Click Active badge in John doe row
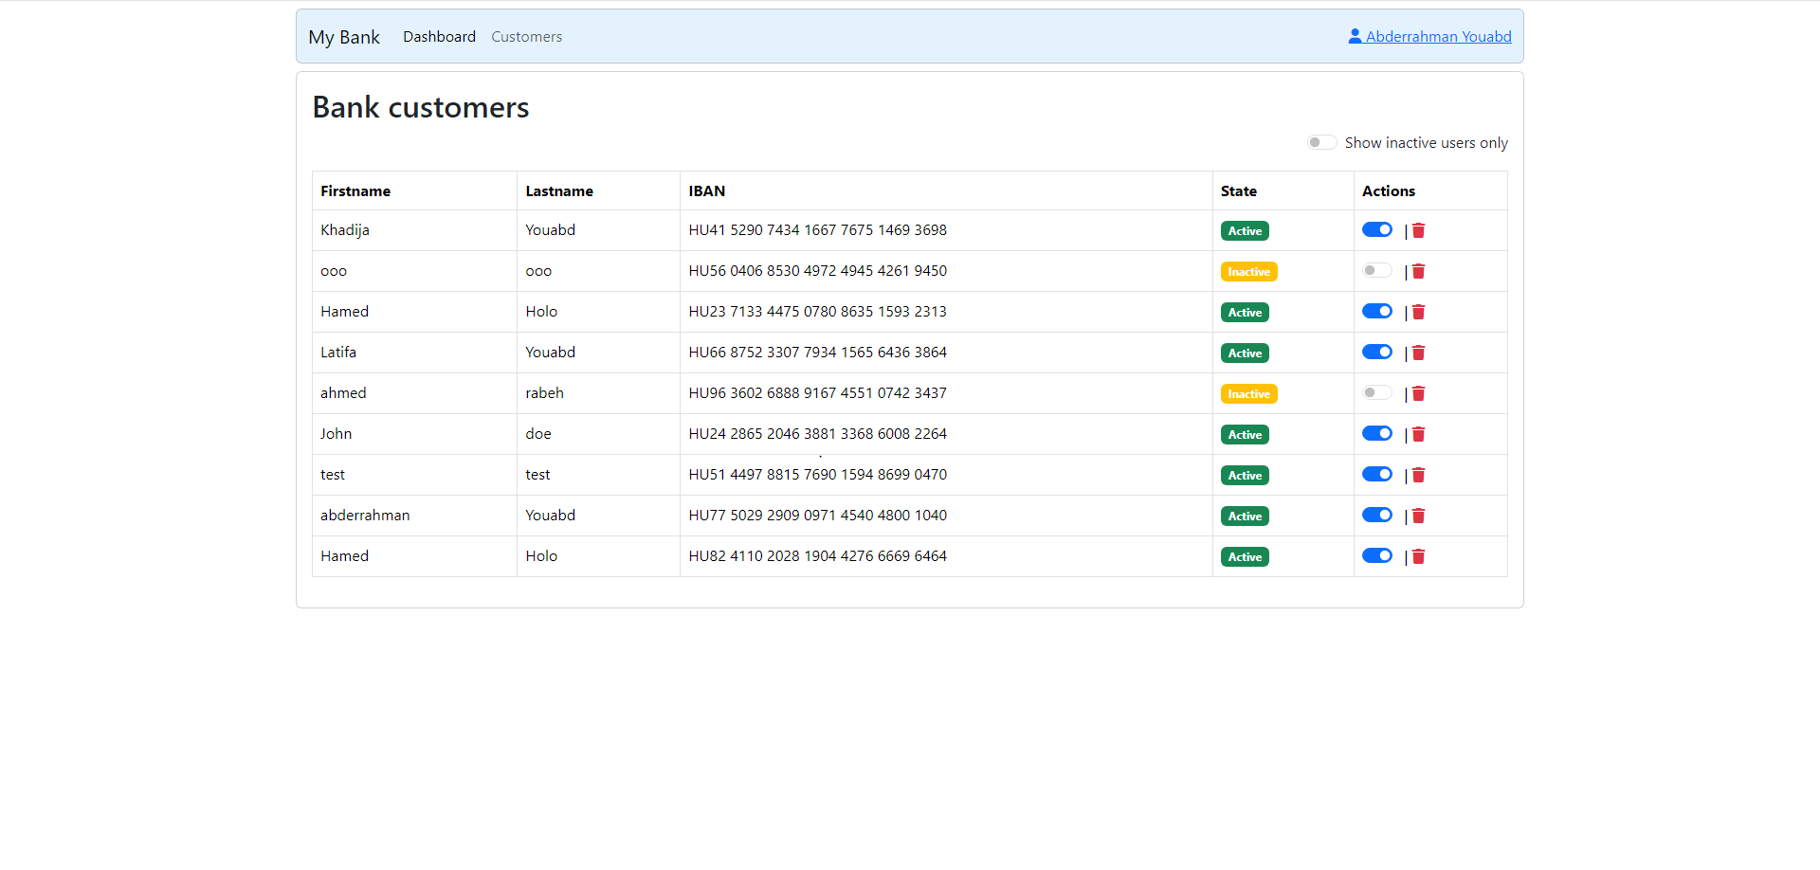This screenshot has width=1820, height=870. click(x=1245, y=434)
